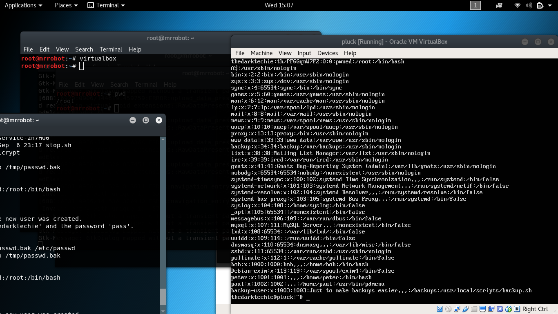This screenshot has width=558, height=314.
Task: Click the hard disk activity icon in VirtualBox status bar
Action: (440, 309)
